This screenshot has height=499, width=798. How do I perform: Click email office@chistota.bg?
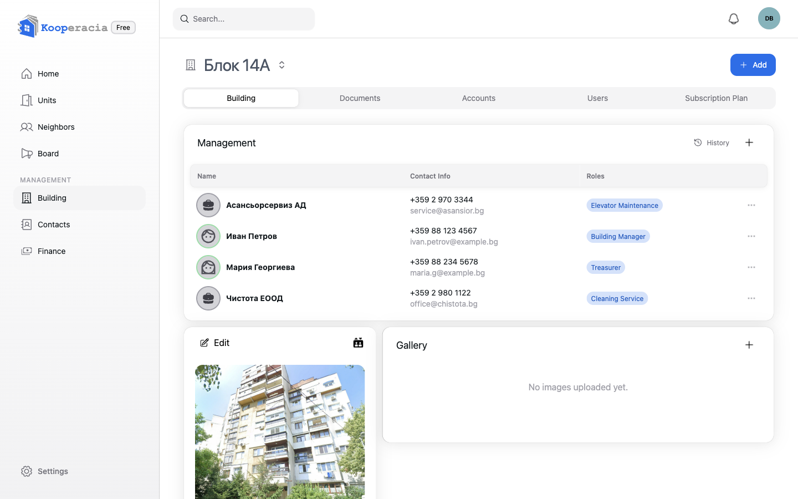tap(444, 304)
